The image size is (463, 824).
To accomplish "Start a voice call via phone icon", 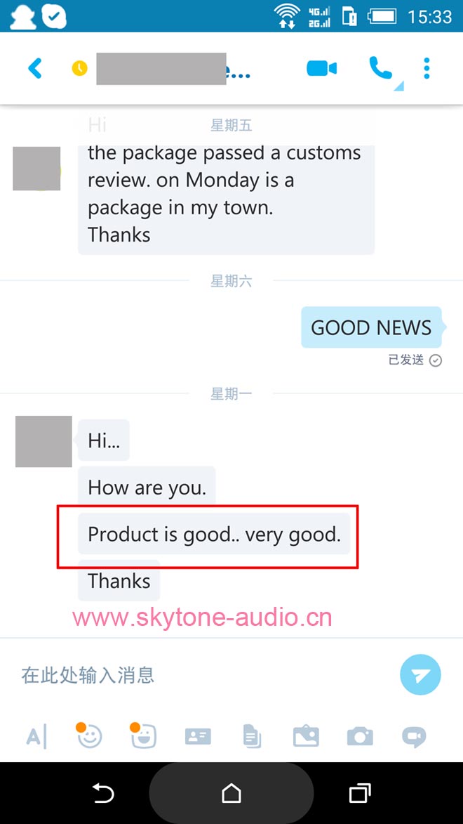I will [x=381, y=68].
